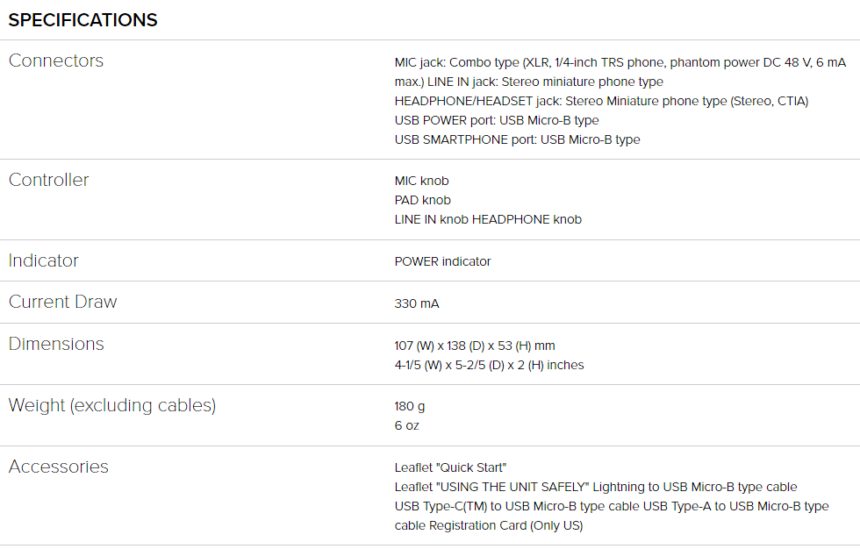Select the Weight (excluding cables) label
This screenshot has width=860, height=549.
112,405
